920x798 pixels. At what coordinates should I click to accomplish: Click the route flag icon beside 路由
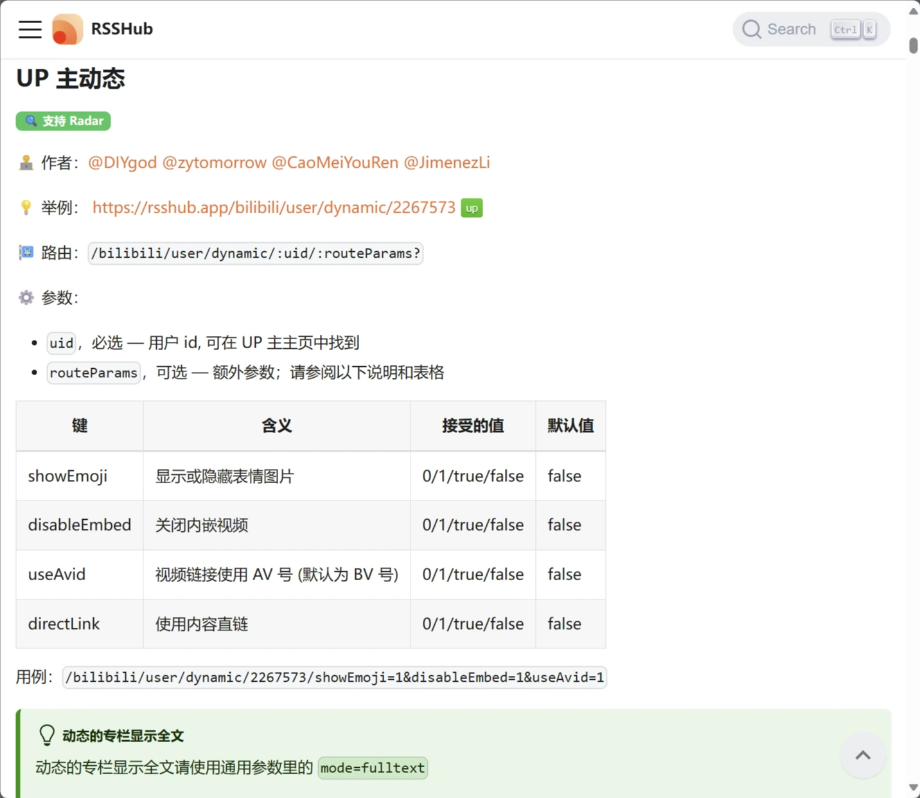click(26, 253)
